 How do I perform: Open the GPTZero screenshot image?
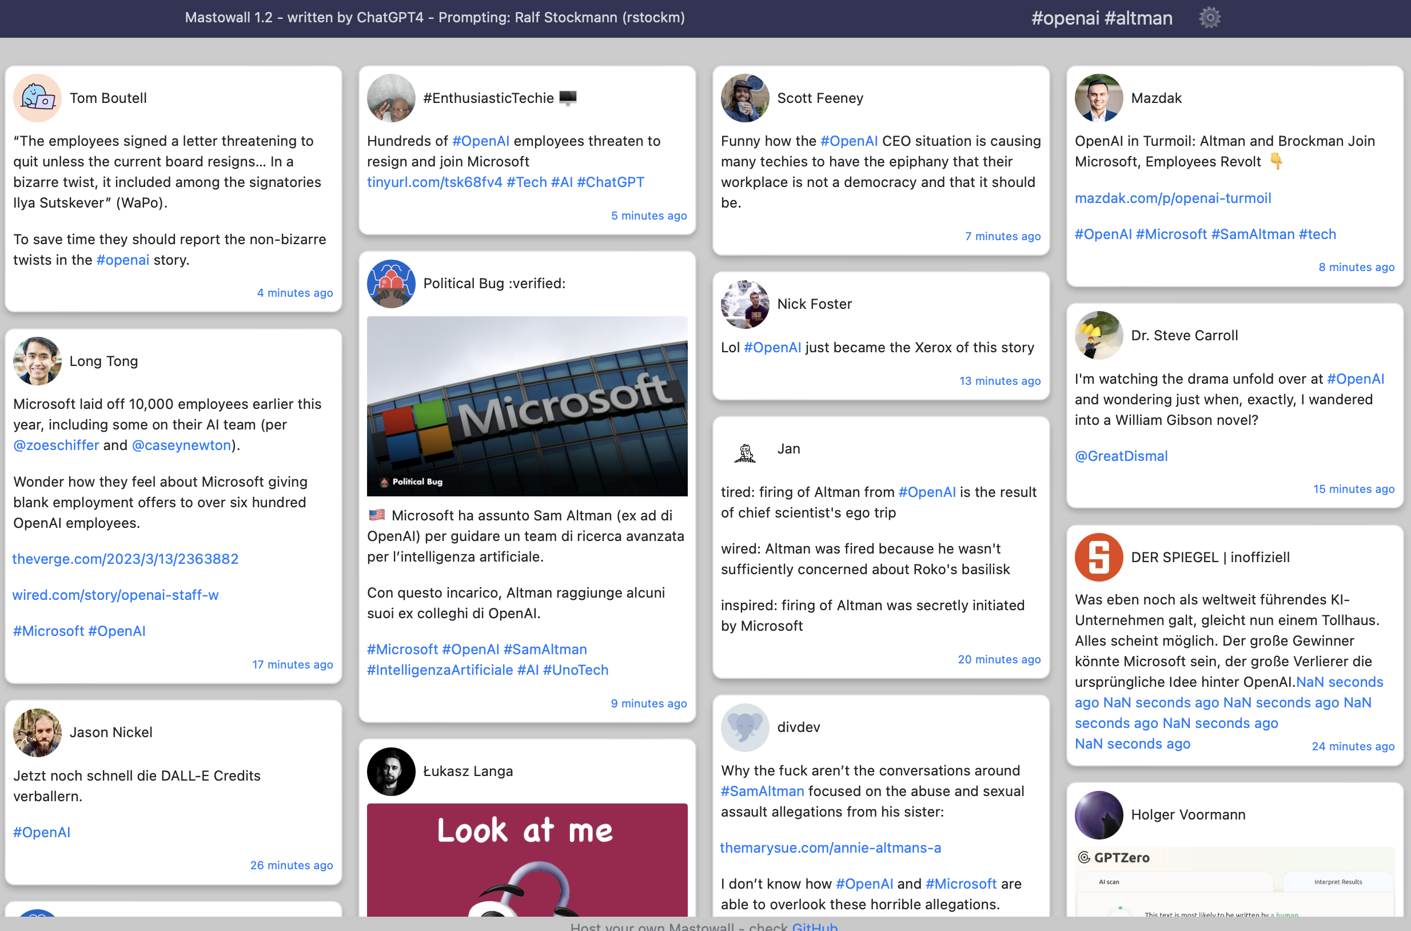coord(1235,882)
